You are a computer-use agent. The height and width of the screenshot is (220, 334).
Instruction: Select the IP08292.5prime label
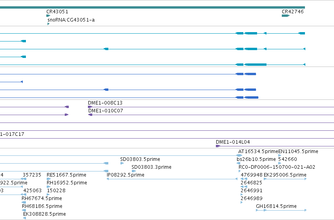point(126,175)
